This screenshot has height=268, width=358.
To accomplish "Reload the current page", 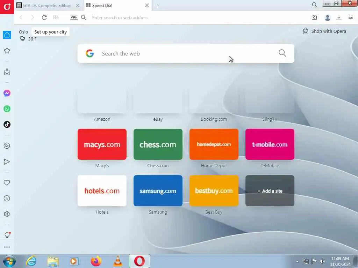I will point(44,17).
